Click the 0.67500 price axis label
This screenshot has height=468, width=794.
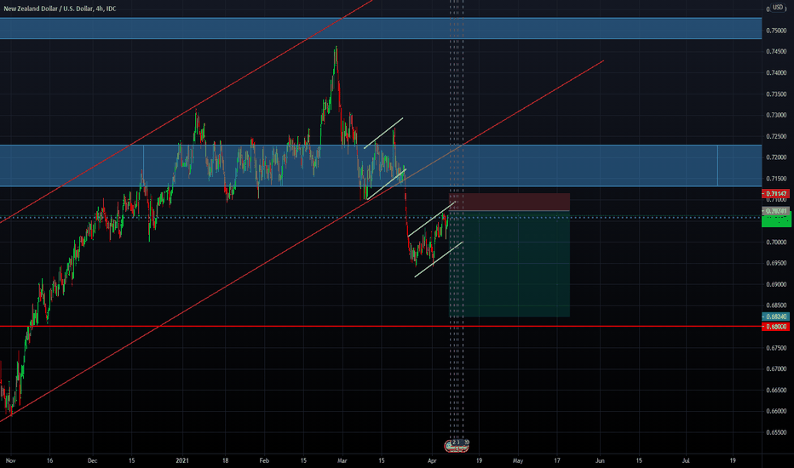tap(776, 348)
